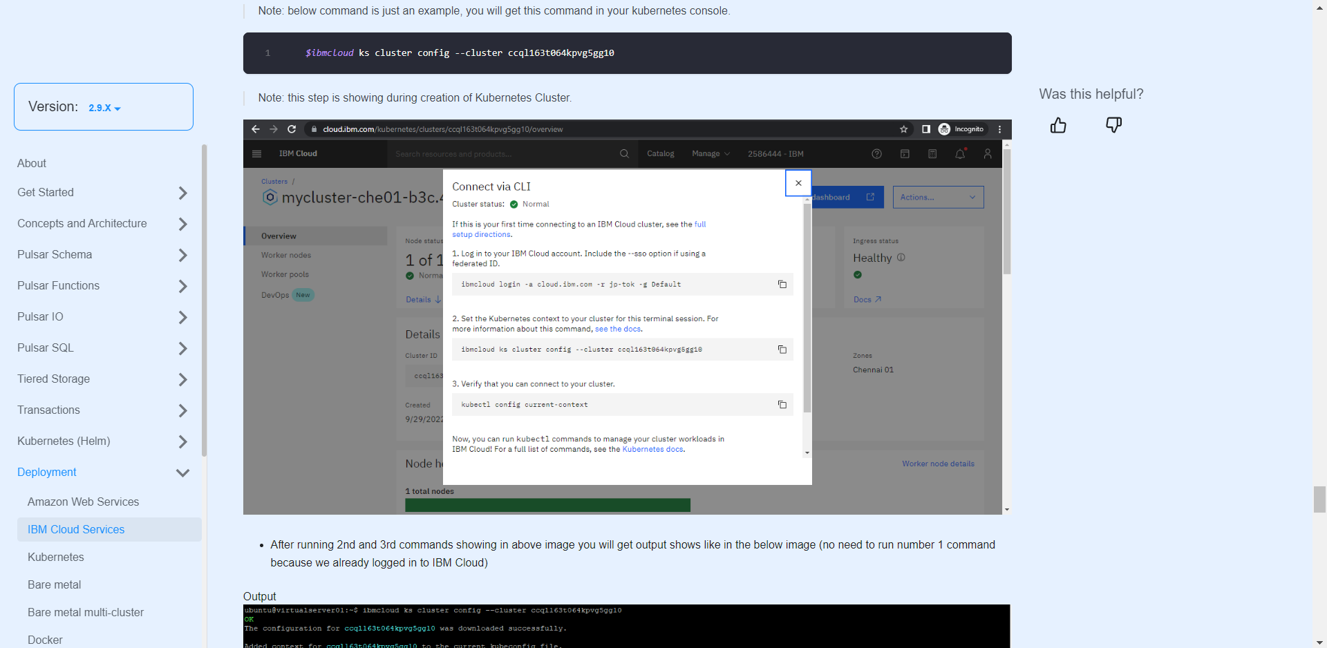1327x648 pixels.
Task: Click the Connect via CLI screenshot image
Action: (628, 317)
